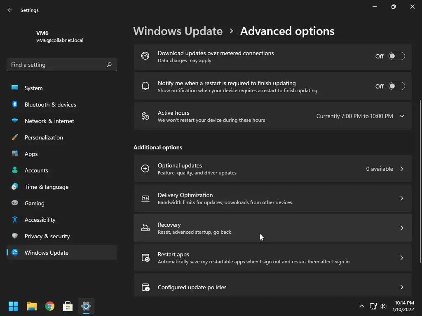Click the network tray icon
Image resolution: width=422 pixels, height=316 pixels.
click(373, 306)
